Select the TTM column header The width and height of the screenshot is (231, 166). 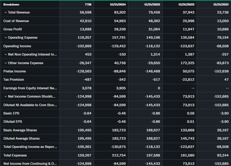(x=88, y=4)
